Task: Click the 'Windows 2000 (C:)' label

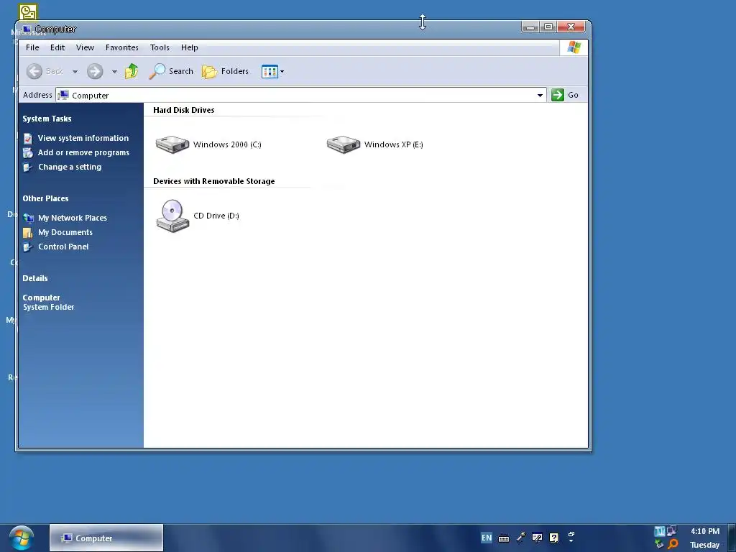Action: click(x=227, y=144)
